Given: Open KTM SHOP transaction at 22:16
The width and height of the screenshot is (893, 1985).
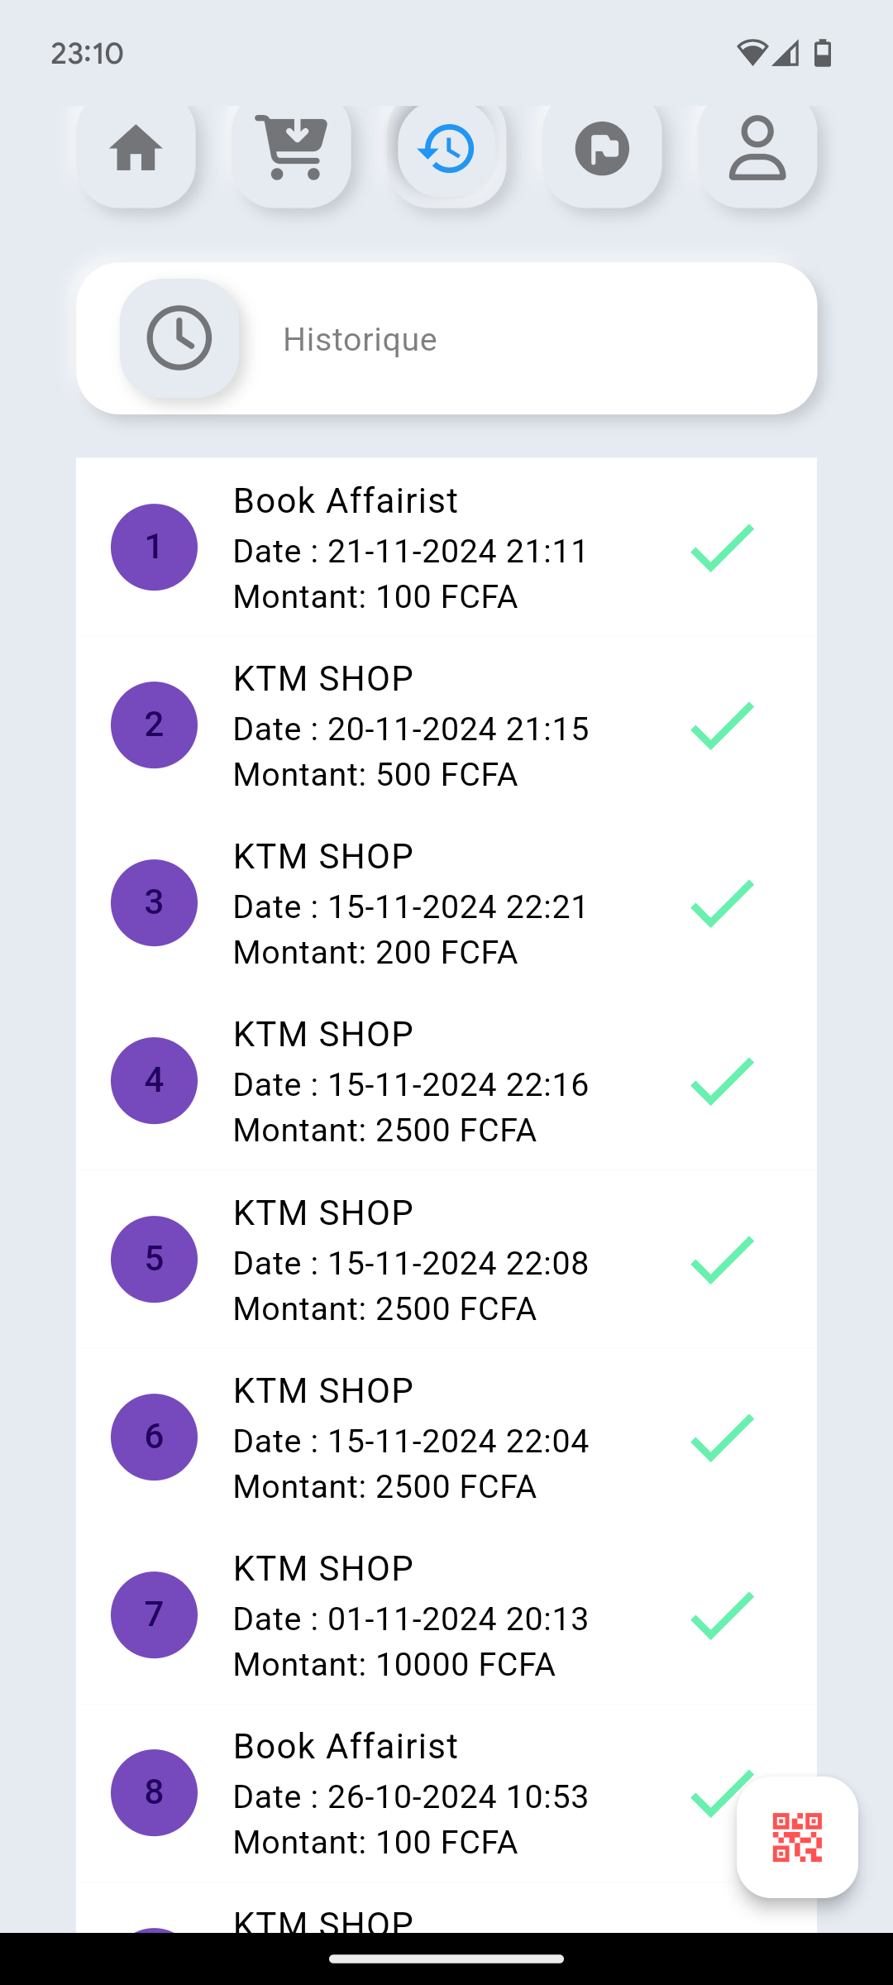Looking at the screenshot, I should coord(446,1081).
